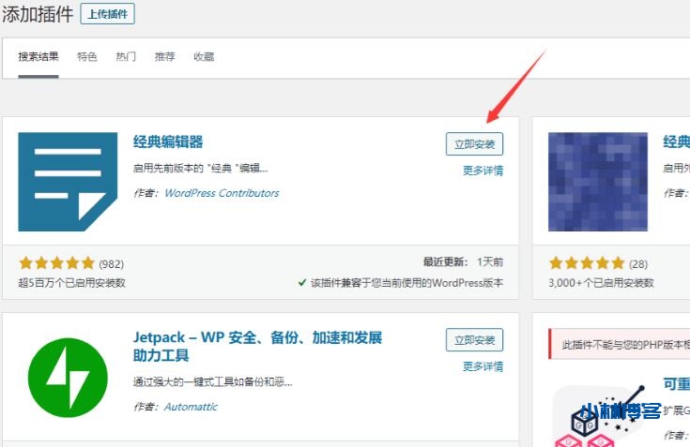The height and width of the screenshot is (447, 690).
Task: Click the 上传插件 button
Action: [108, 14]
